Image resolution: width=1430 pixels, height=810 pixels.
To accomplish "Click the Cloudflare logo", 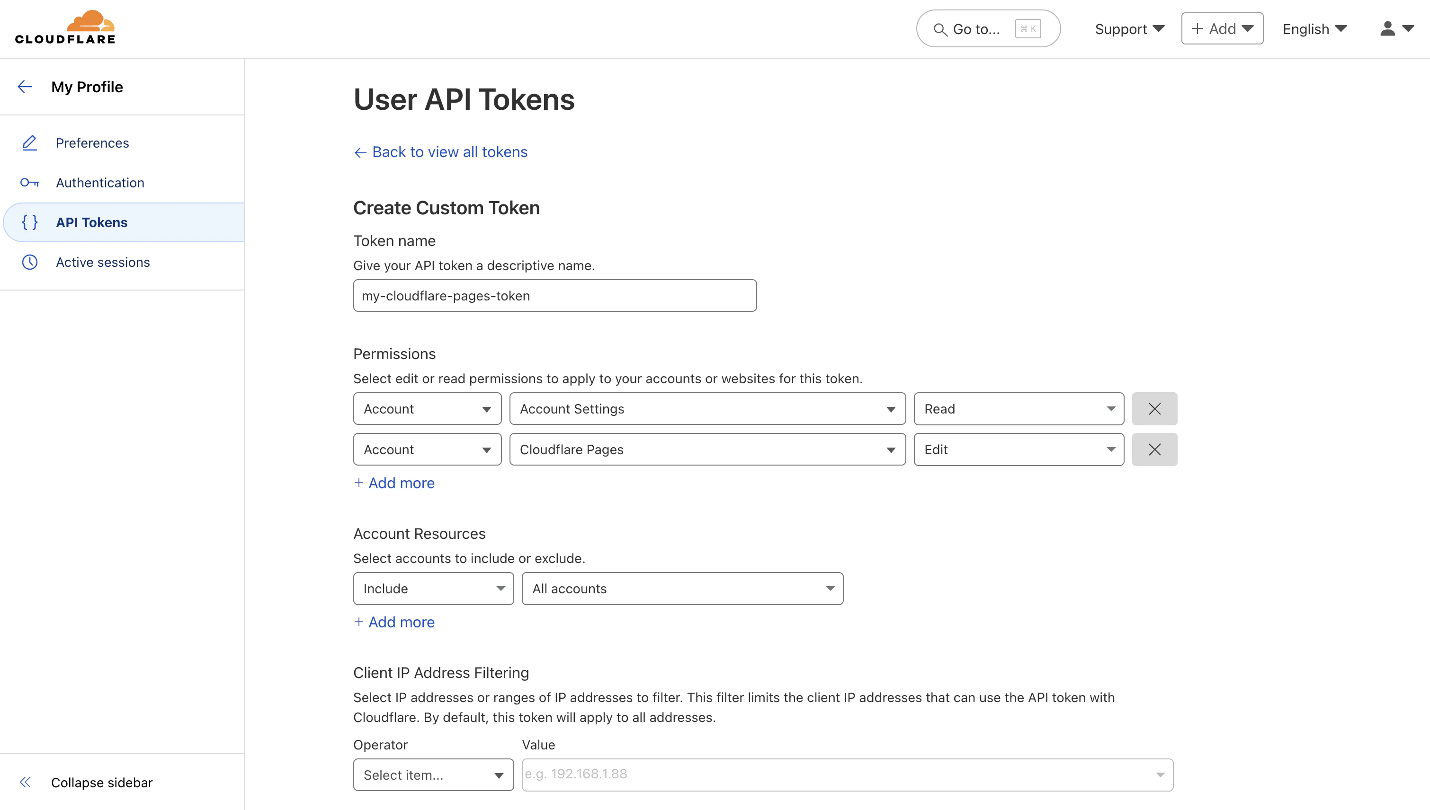I will [65, 27].
